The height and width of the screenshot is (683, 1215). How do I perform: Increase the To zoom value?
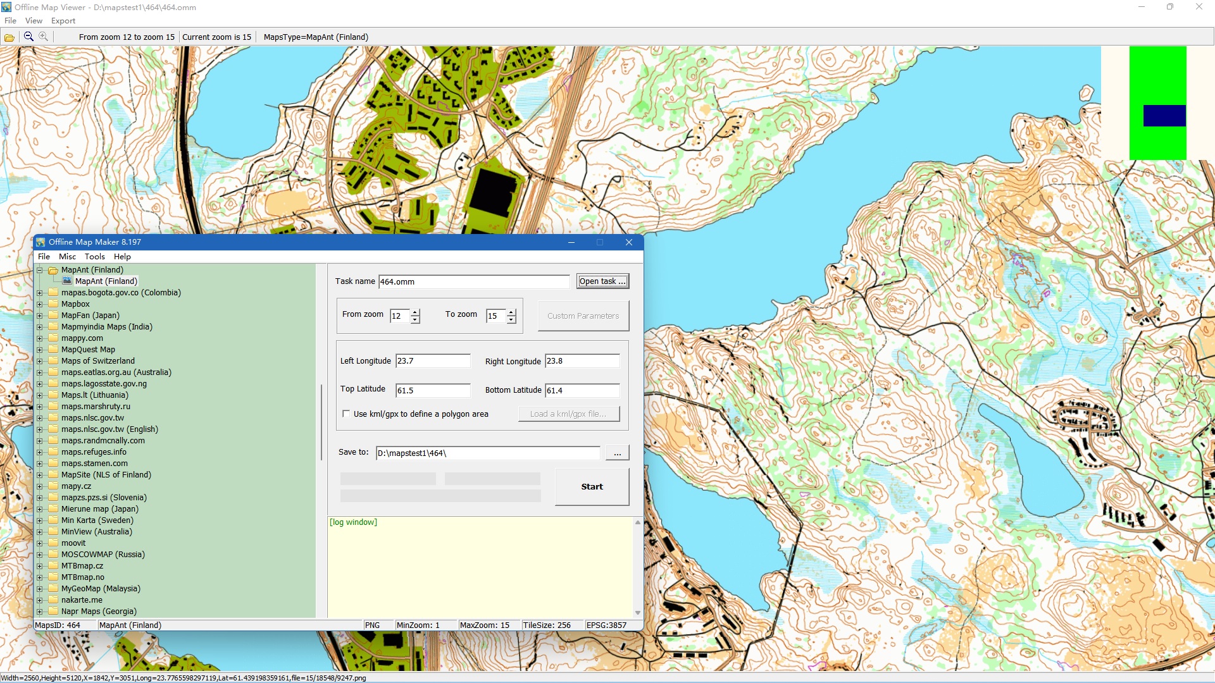click(x=511, y=312)
